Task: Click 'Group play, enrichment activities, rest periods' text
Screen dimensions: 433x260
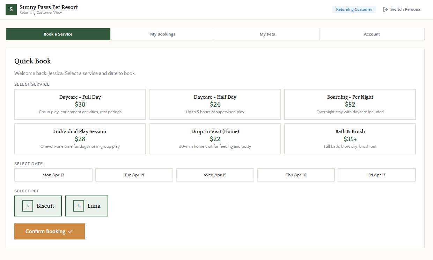Action: pyautogui.click(x=80, y=112)
